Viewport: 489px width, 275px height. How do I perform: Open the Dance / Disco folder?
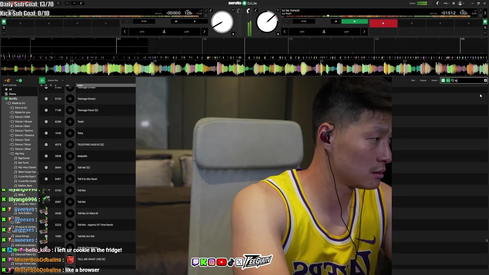click(23, 144)
